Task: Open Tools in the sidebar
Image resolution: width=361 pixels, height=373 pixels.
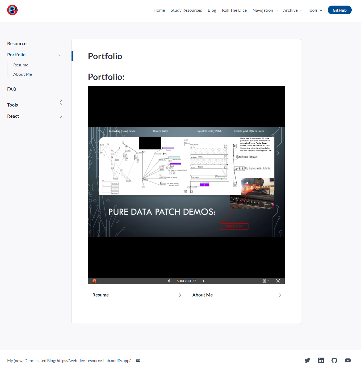Action: pos(12,105)
